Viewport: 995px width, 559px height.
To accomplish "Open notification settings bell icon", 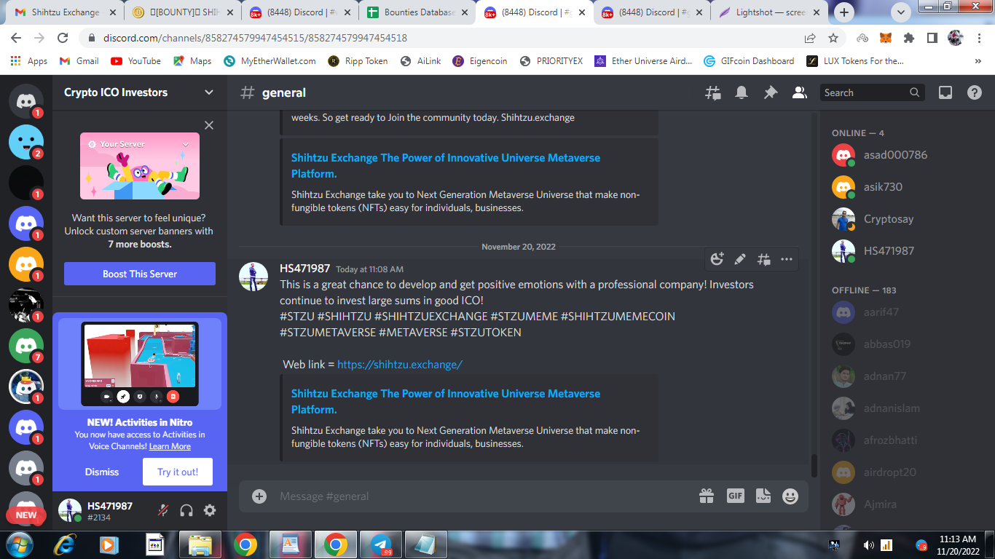I will coord(742,92).
